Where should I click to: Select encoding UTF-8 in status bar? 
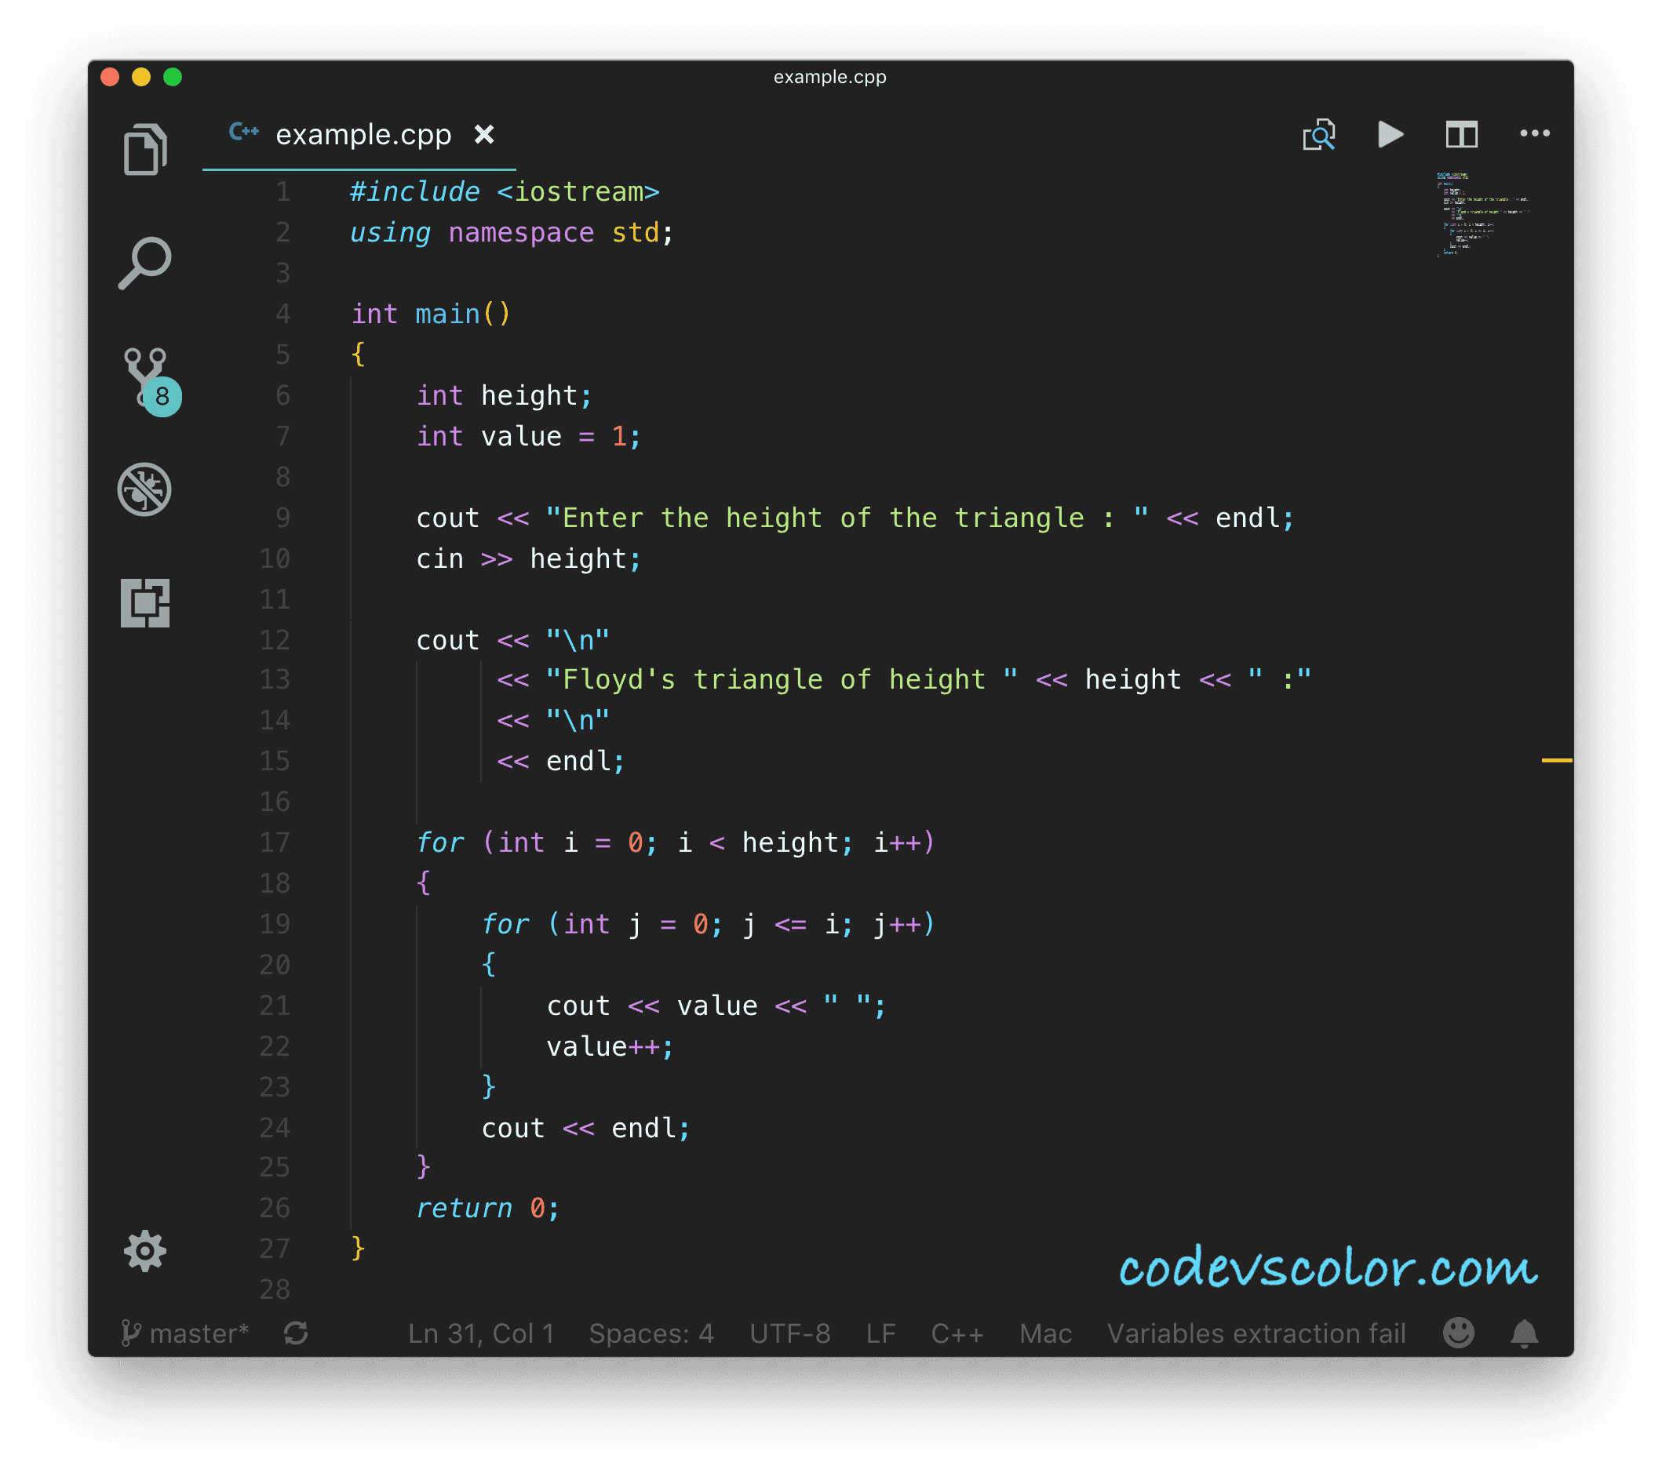pyautogui.click(x=789, y=1333)
